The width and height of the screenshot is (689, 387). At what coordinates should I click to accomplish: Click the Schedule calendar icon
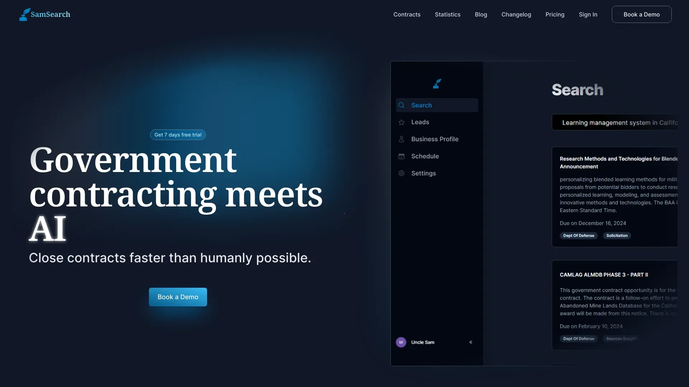(401, 156)
